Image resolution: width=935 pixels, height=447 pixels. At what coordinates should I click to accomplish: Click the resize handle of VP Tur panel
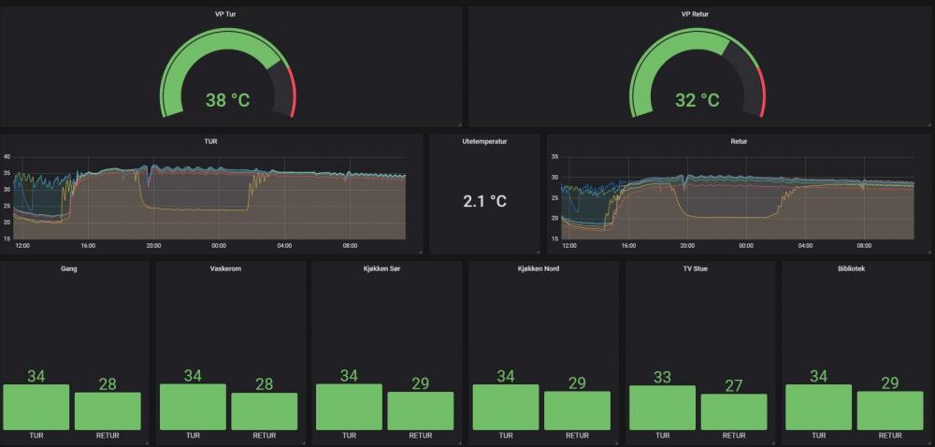pos(458,123)
